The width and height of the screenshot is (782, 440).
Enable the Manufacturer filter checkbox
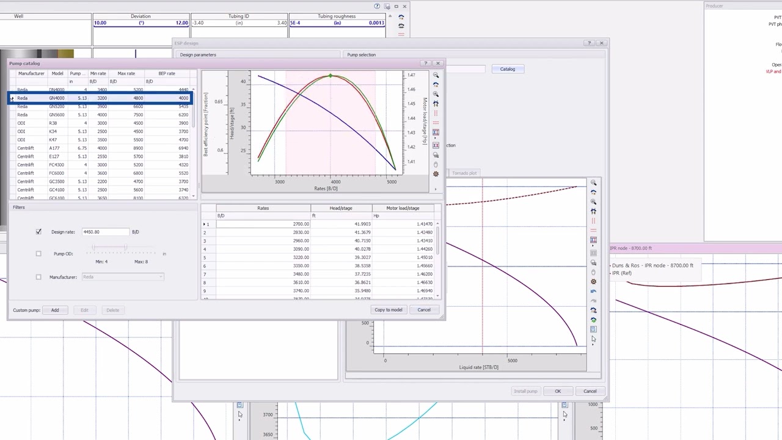pyautogui.click(x=38, y=277)
